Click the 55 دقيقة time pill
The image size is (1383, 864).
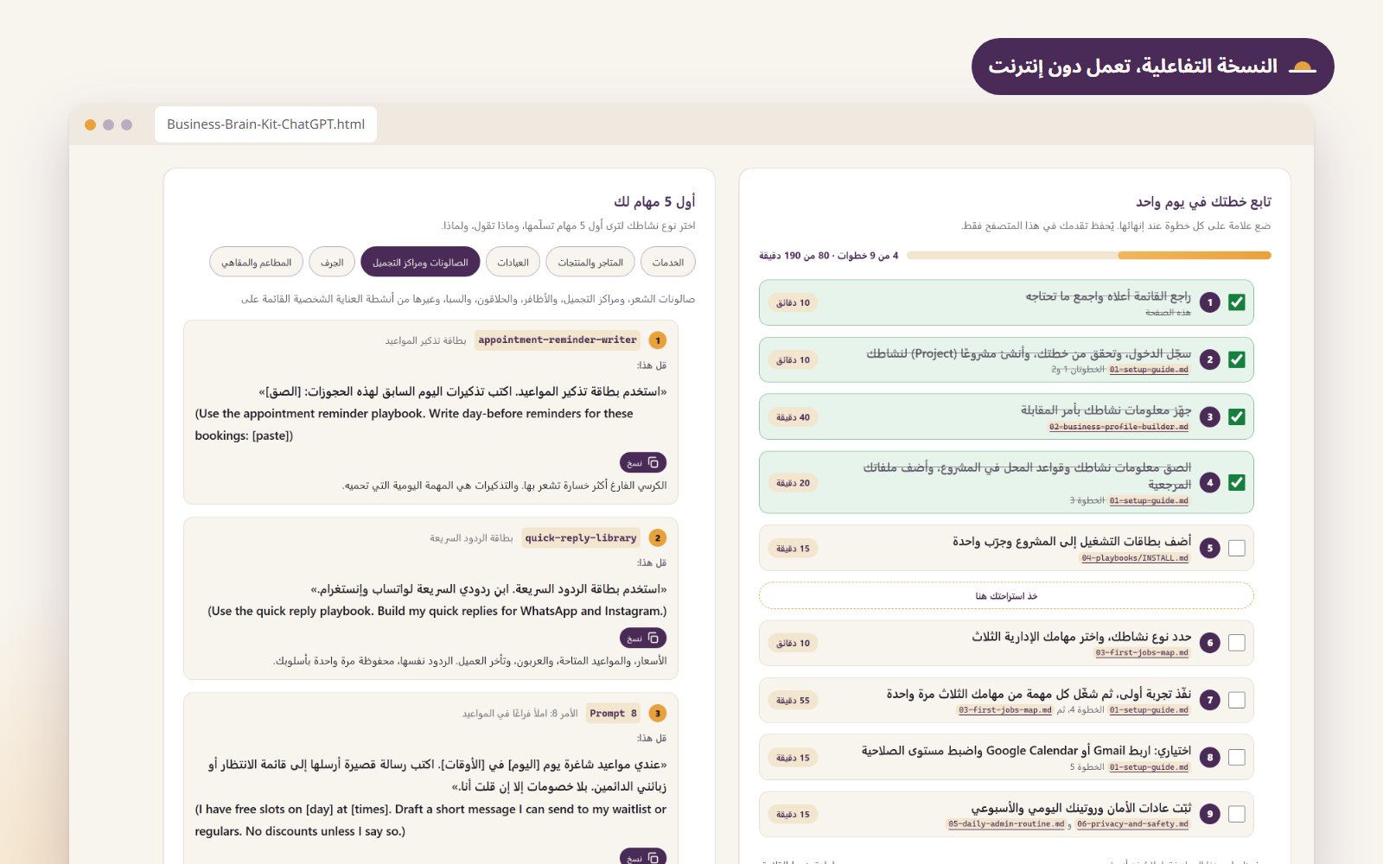tap(793, 700)
